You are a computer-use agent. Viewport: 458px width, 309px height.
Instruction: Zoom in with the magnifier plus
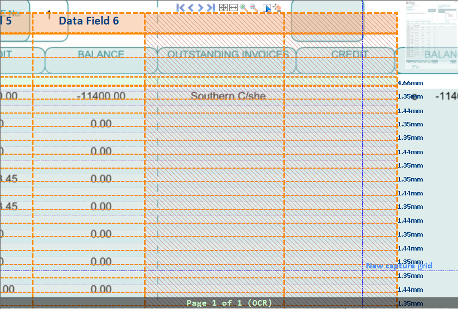click(x=243, y=7)
